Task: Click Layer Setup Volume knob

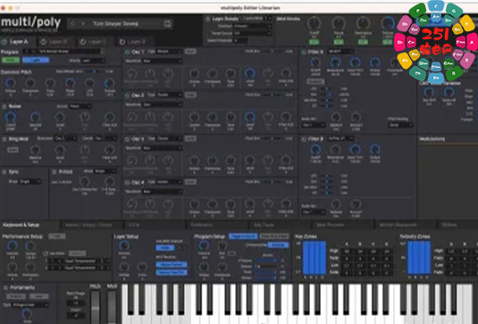Action: tap(124, 245)
